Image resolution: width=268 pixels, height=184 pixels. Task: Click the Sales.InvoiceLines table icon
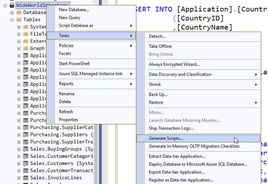pyautogui.click(x=26, y=178)
